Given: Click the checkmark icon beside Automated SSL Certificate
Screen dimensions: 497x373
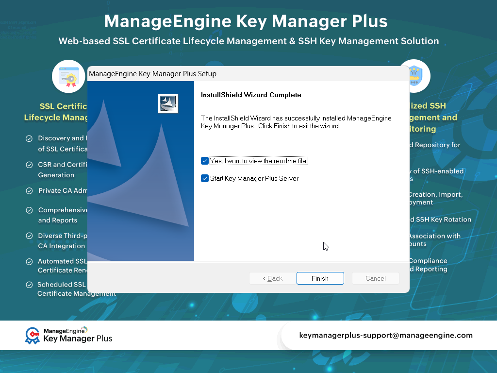Looking at the screenshot, I should coord(29,262).
